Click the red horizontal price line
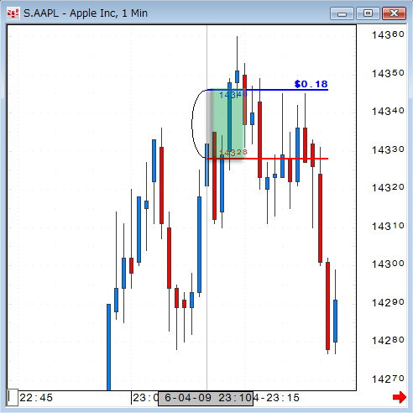413x413 pixels. (x=267, y=159)
